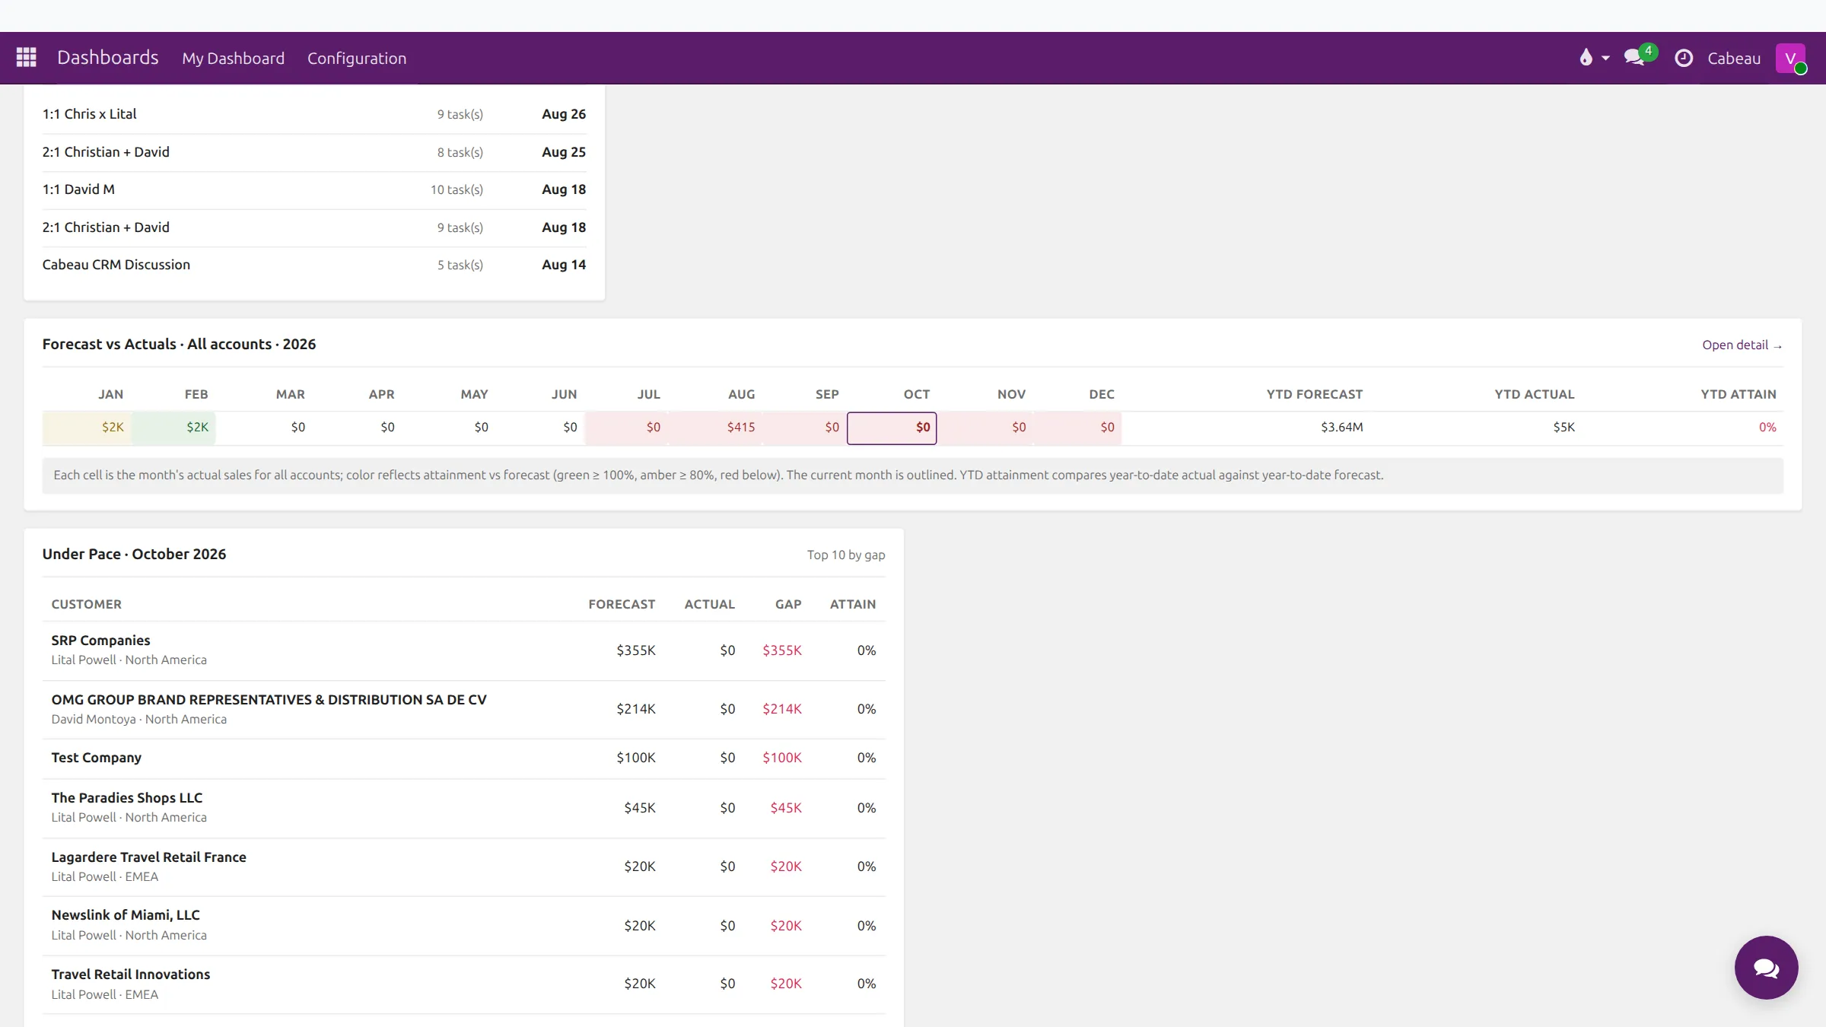Click the GAP column header
This screenshot has width=1826, height=1027.
(788, 604)
